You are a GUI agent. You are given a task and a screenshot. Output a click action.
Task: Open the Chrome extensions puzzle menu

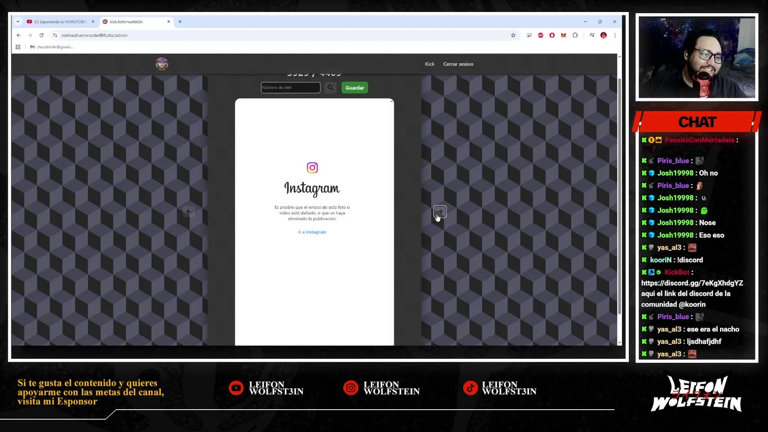[x=575, y=35]
